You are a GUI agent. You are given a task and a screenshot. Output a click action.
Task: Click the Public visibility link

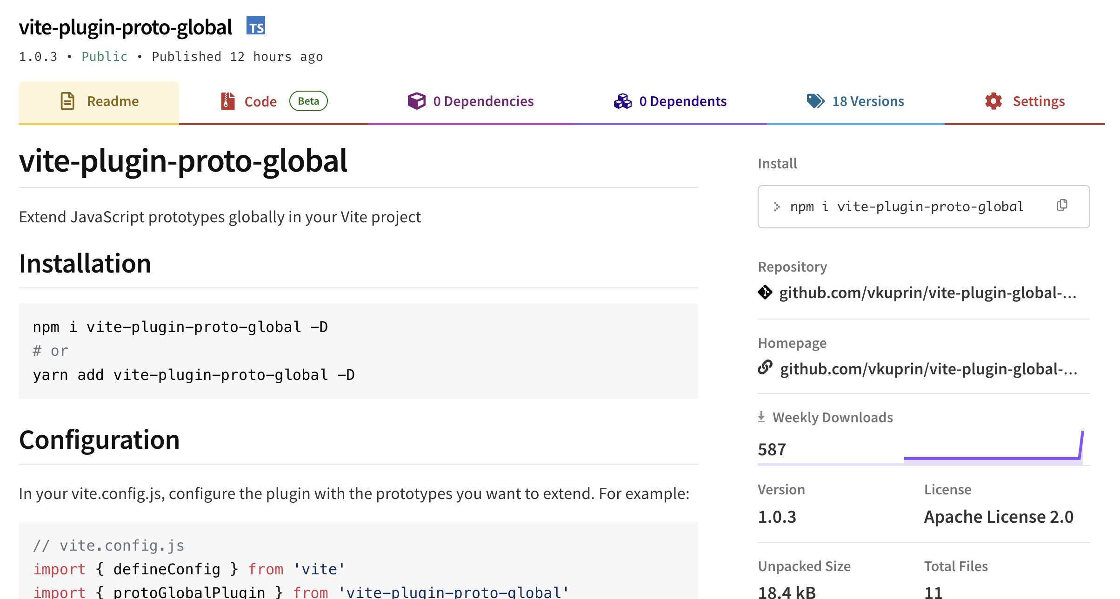tap(104, 56)
